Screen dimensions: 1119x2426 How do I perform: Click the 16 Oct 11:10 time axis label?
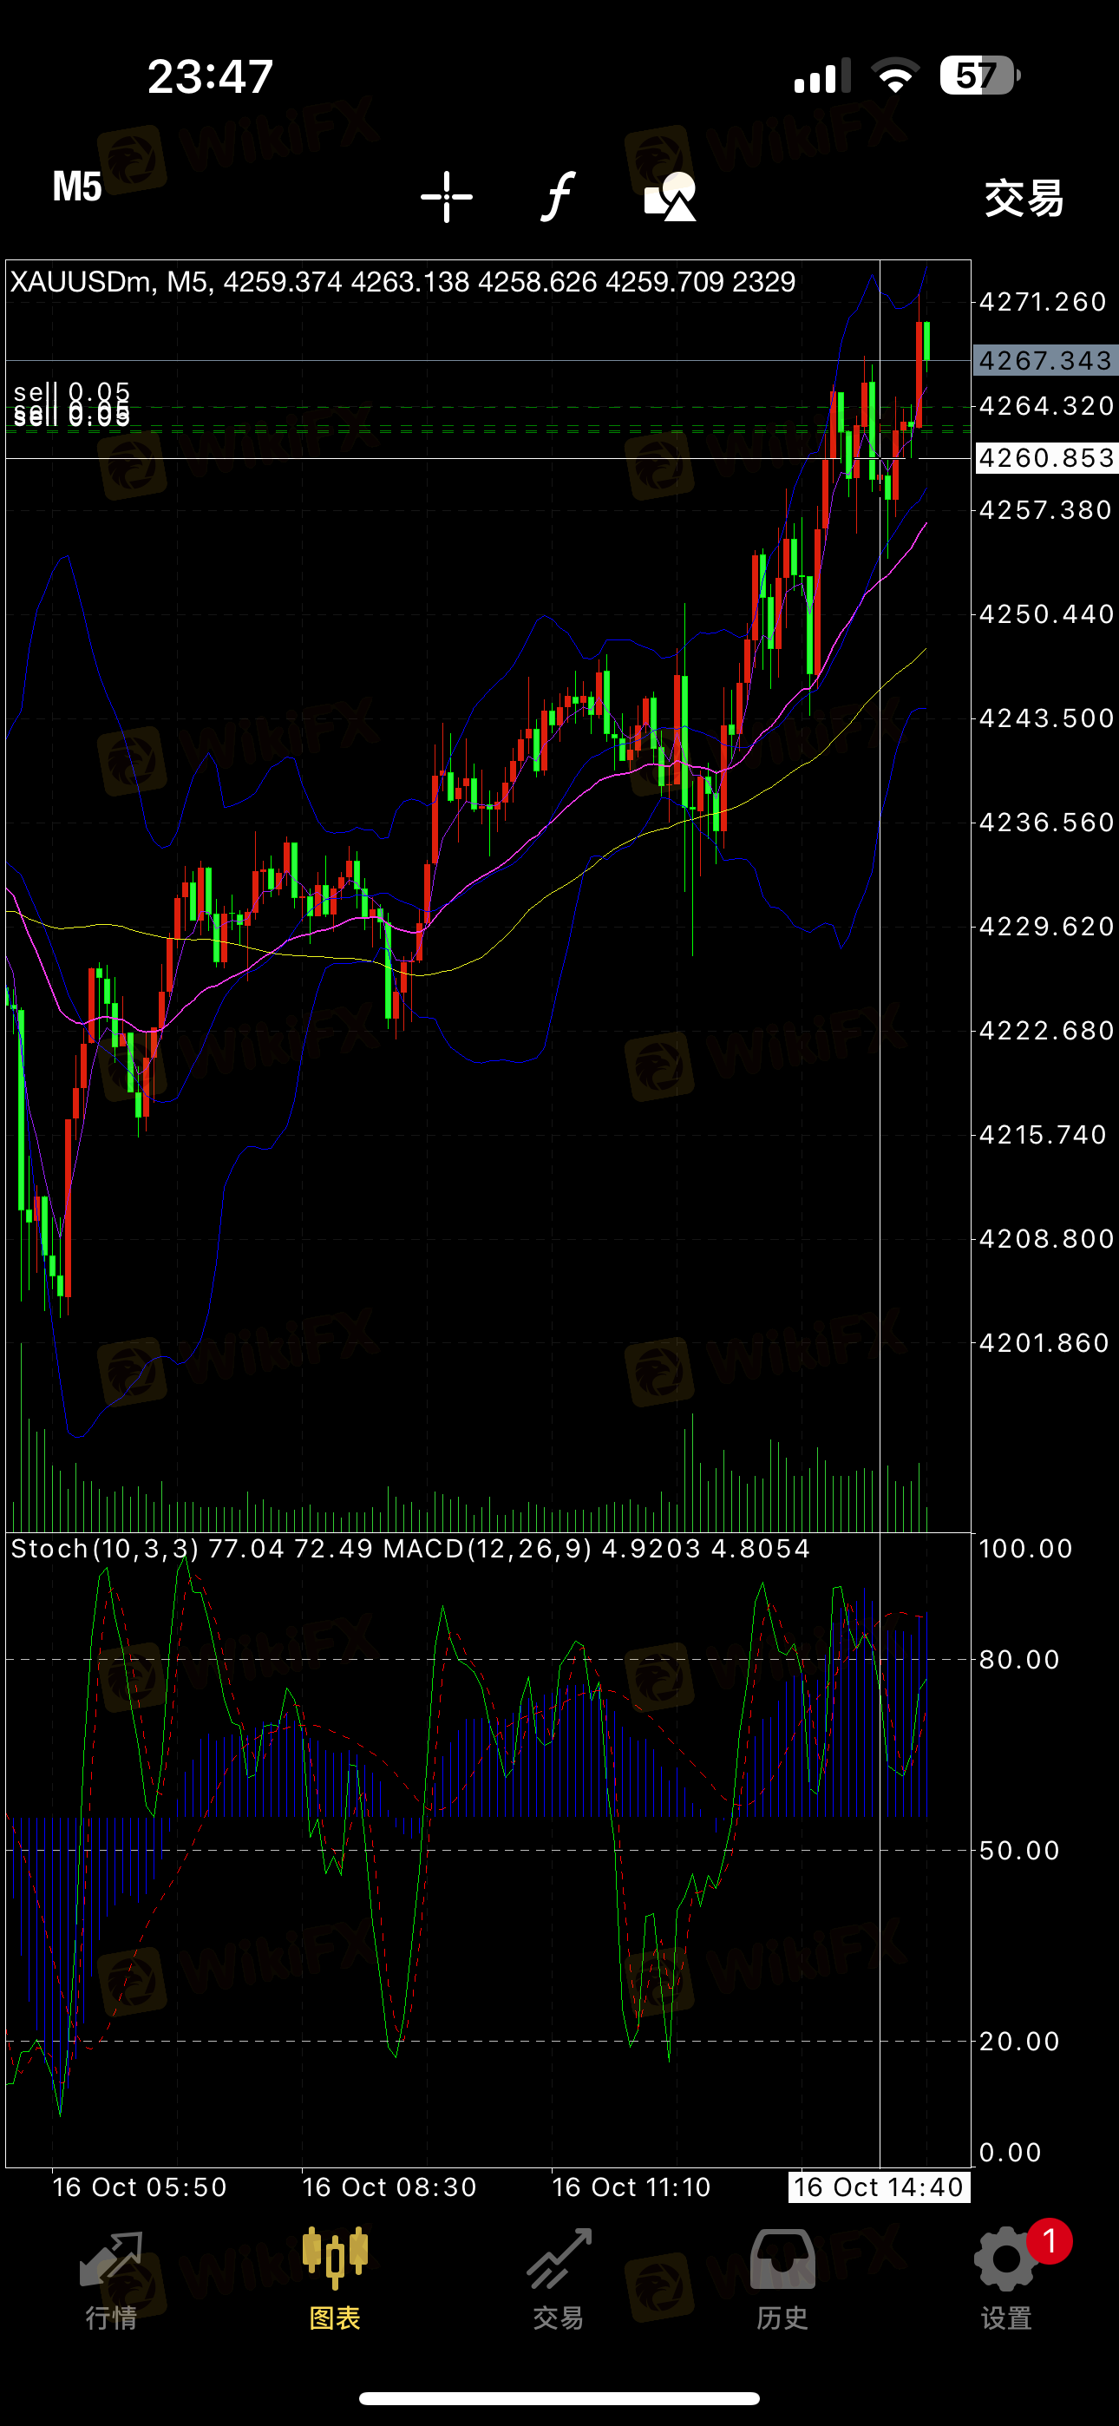[631, 2187]
